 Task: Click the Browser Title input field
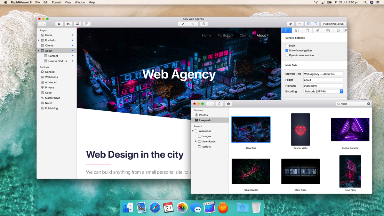323,74
